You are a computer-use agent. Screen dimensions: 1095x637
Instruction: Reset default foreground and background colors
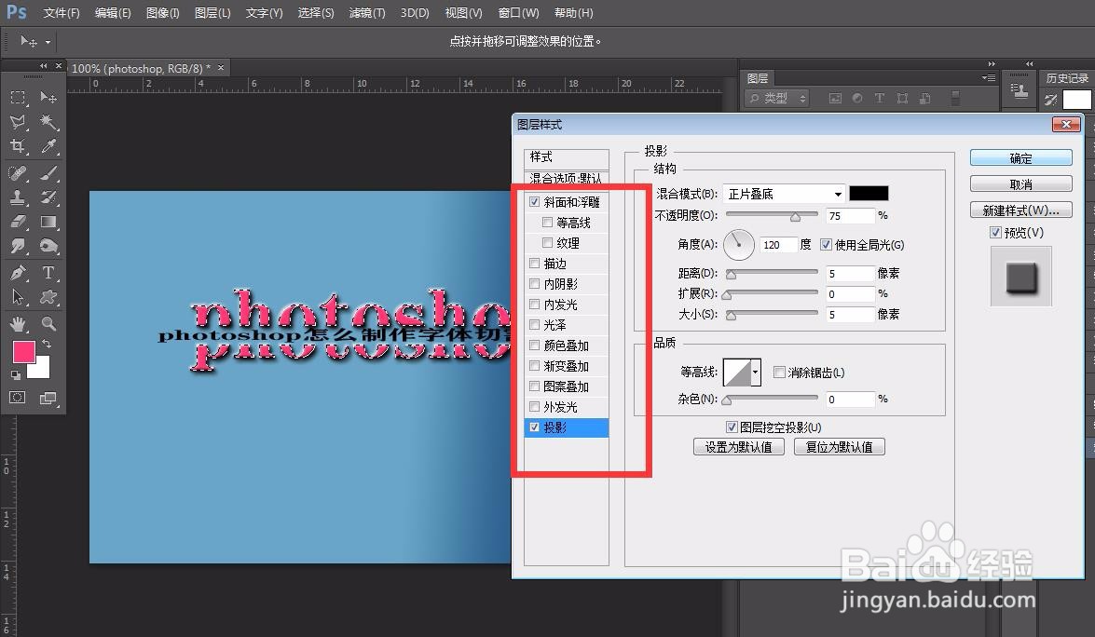[x=15, y=374]
